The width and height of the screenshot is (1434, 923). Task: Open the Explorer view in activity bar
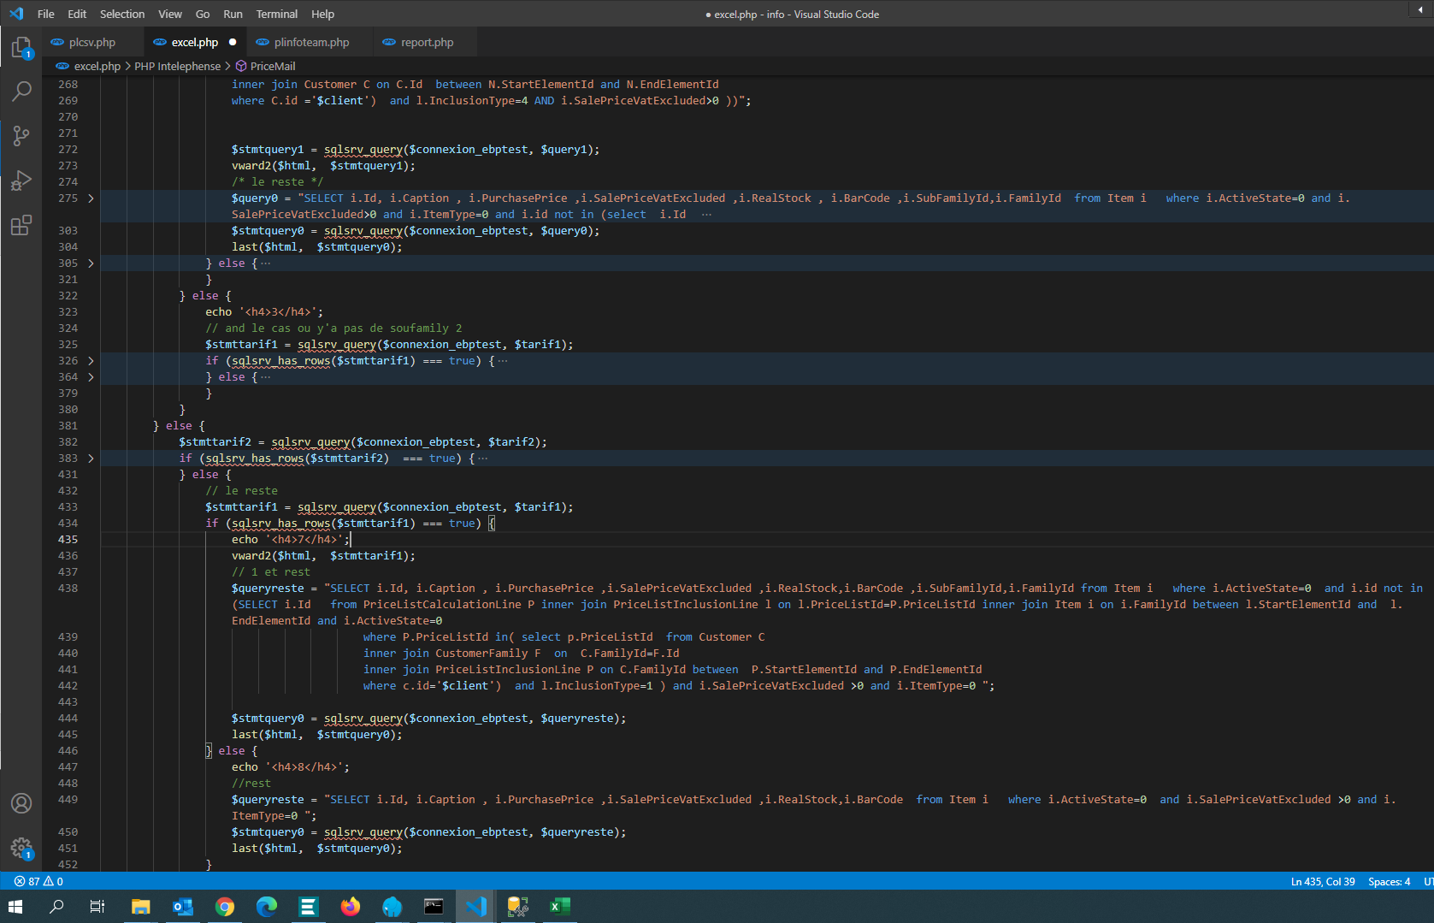[21, 47]
